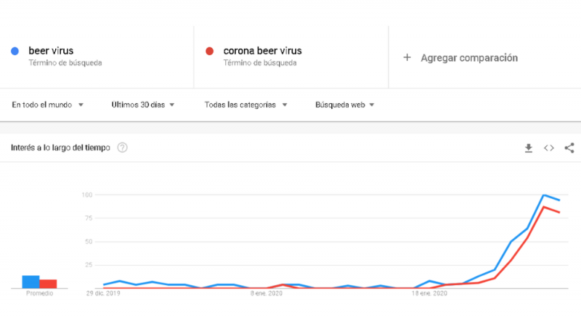Click the red line peak on chart

coord(543,207)
